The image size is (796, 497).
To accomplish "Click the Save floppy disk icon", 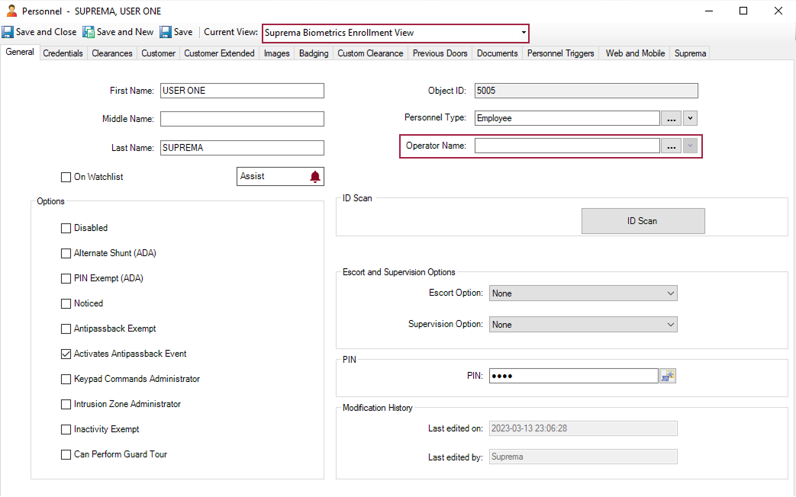I will 166,32.
